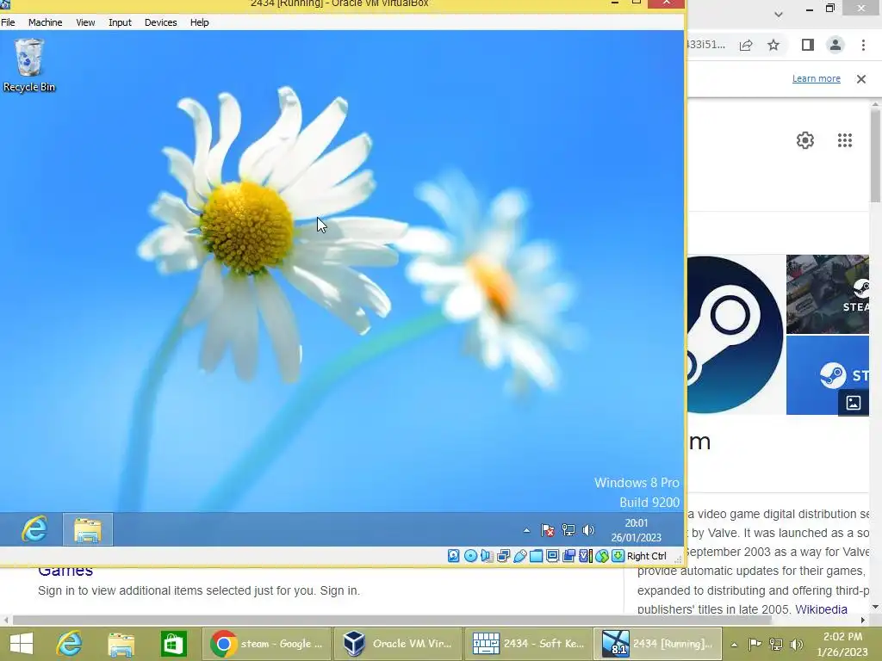Switch to 2434 - Soft Keyboard taskbar button
882x661 pixels.
[528, 644]
